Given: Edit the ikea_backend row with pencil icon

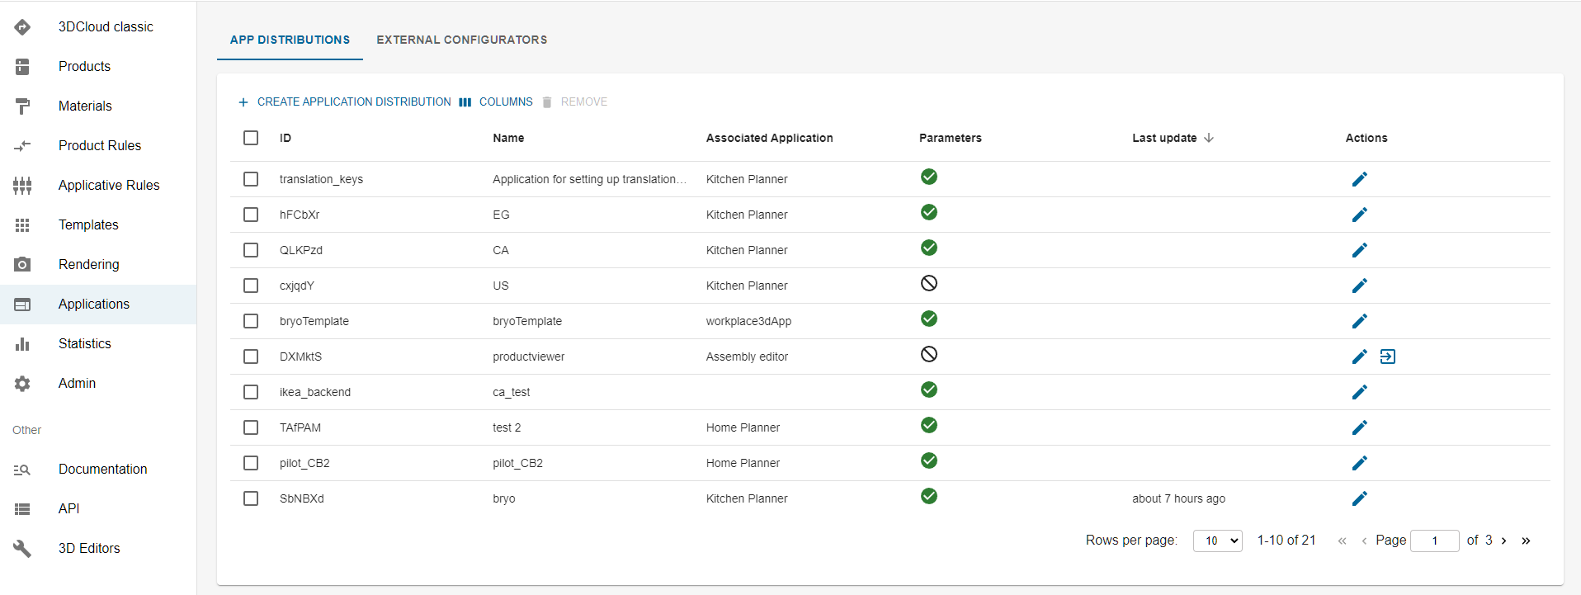Looking at the screenshot, I should pyautogui.click(x=1360, y=392).
